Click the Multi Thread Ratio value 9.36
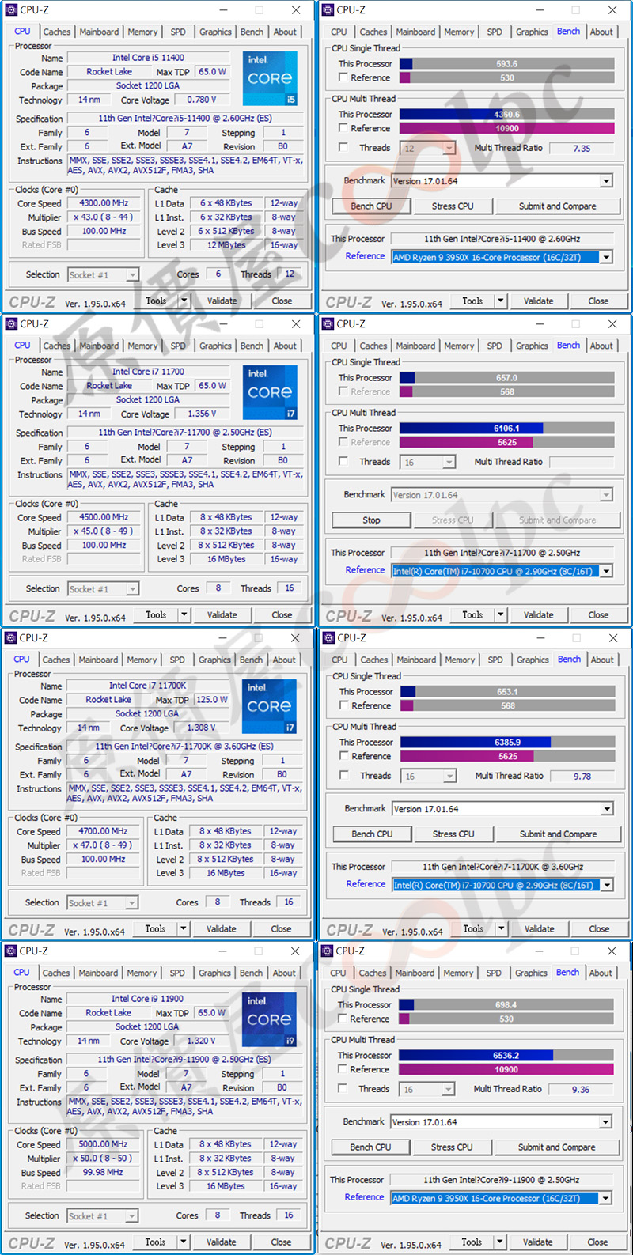 pyautogui.click(x=582, y=1090)
